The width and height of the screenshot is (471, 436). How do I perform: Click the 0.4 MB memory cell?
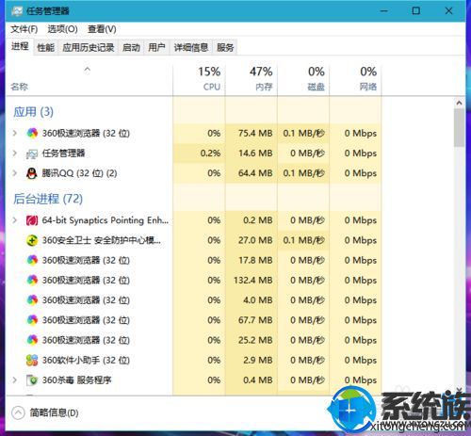(252, 380)
